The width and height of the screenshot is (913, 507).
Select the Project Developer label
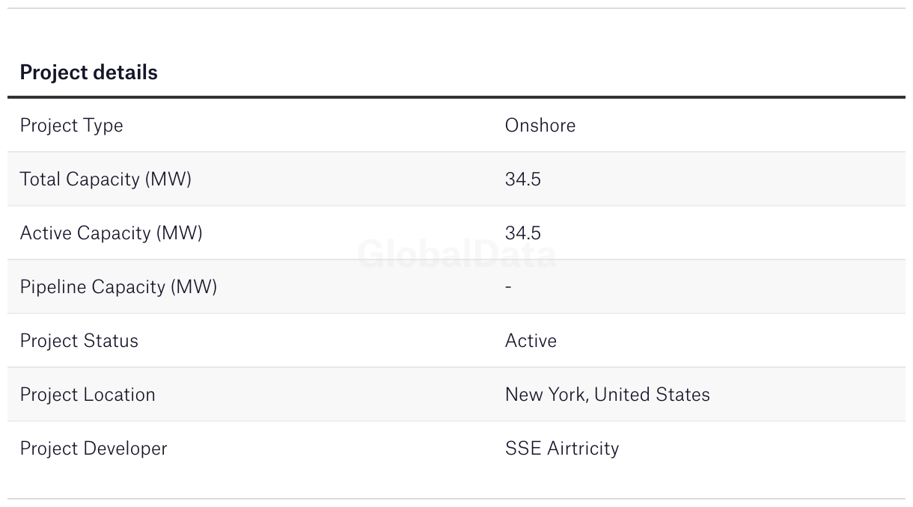coord(94,449)
